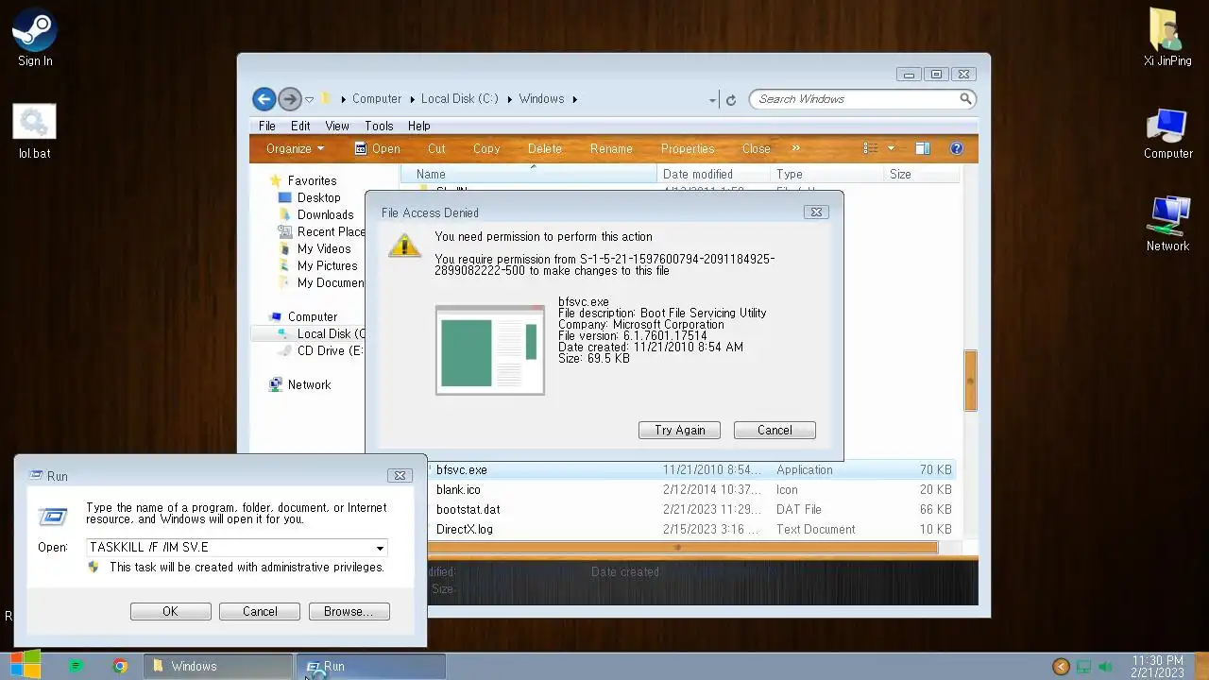
Task: Cancel the File Access Denied dialog
Action: [775, 430]
